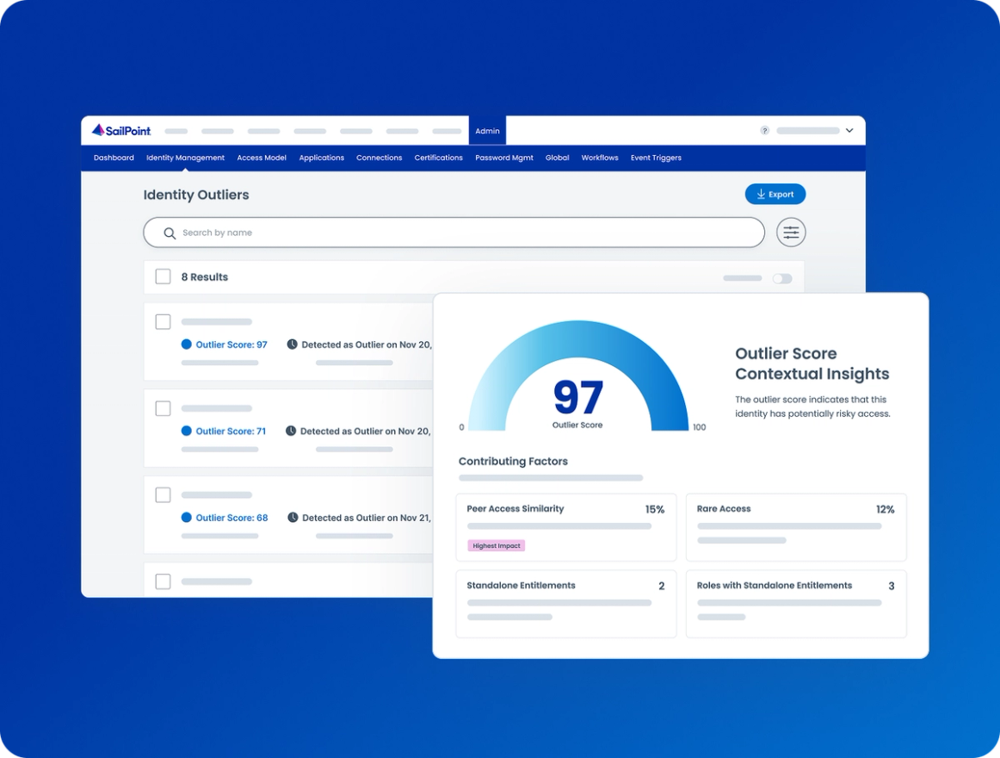Click the magnifier search icon

[169, 233]
